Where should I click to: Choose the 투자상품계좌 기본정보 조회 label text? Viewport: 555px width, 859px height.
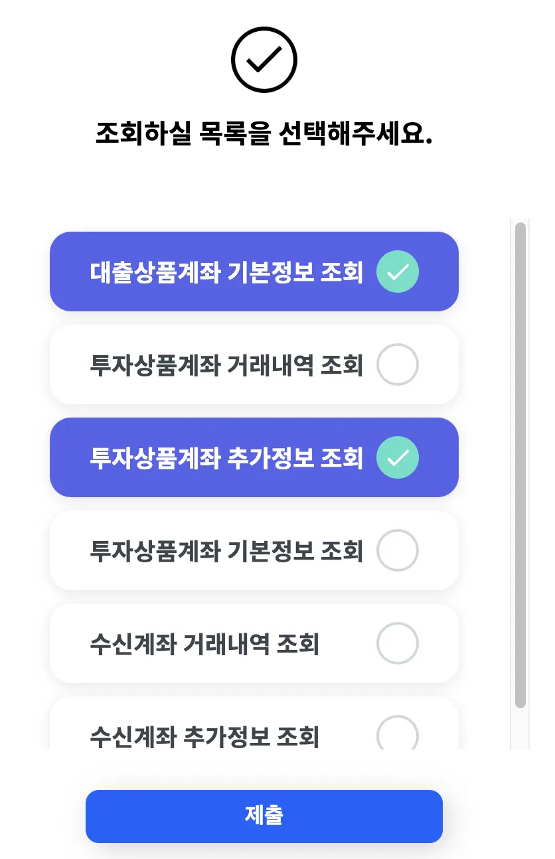226,551
